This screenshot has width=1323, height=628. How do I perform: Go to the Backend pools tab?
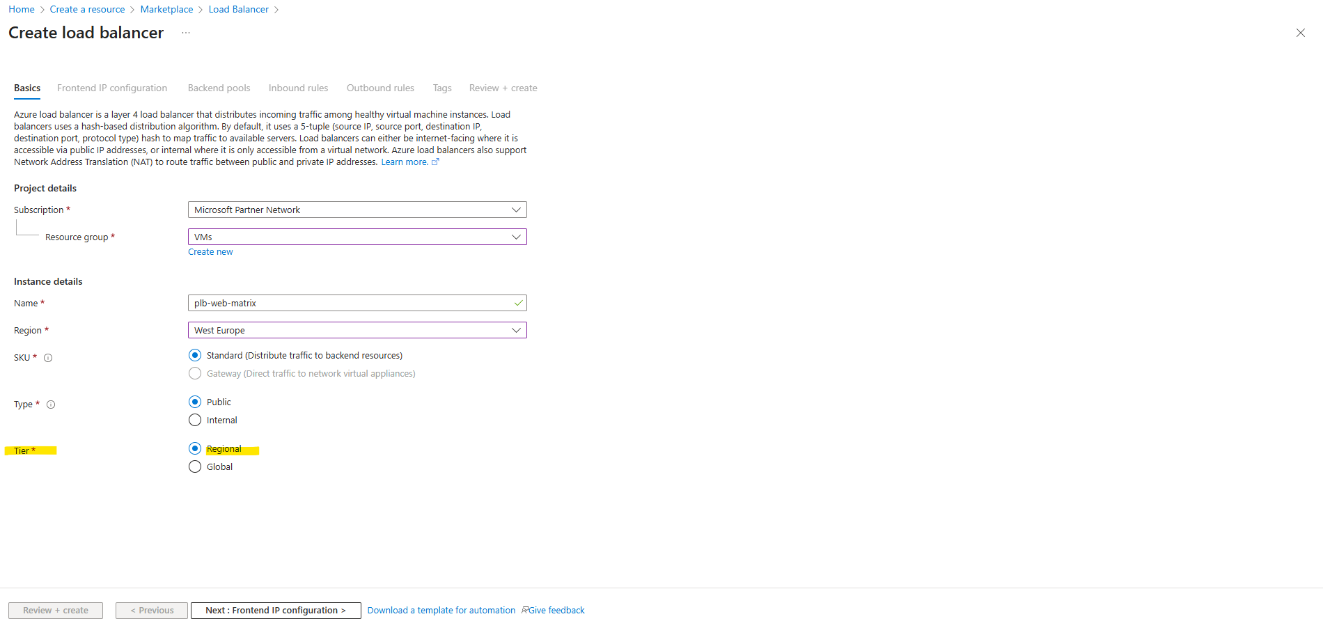click(219, 88)
